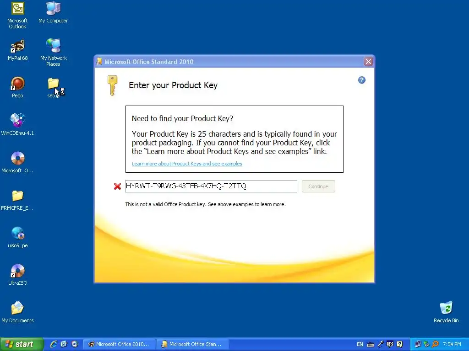The width and height of the screenshot is (469, 351).
Task: Click the second Quick Launch icon
Action: (64, 344)
